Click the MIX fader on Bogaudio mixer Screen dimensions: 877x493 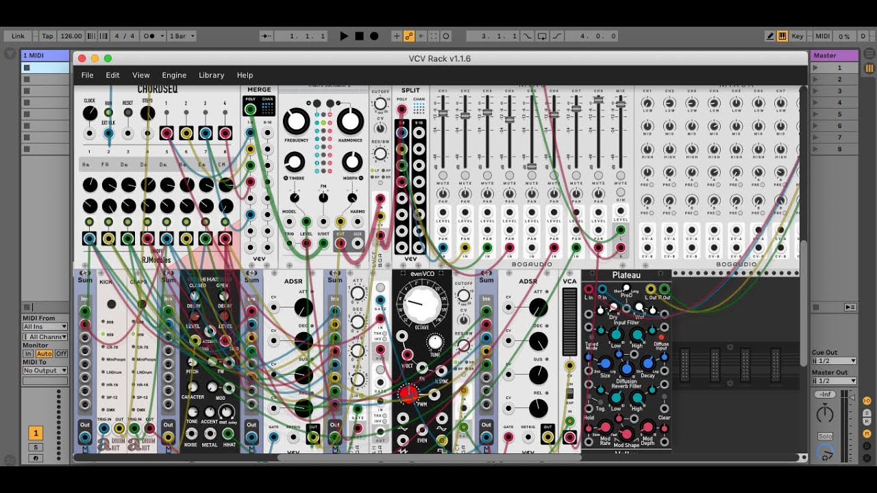620,105
